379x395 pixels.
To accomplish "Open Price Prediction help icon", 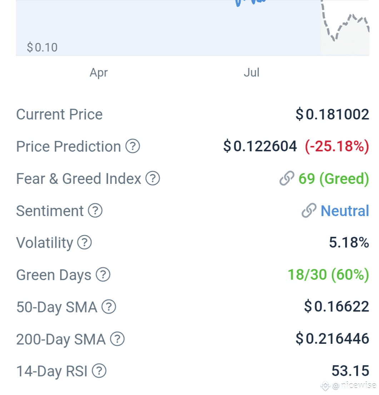I will pos(133,146).
